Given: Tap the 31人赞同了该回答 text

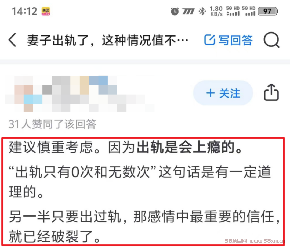Looking at the screenshot, I should 52,124.
